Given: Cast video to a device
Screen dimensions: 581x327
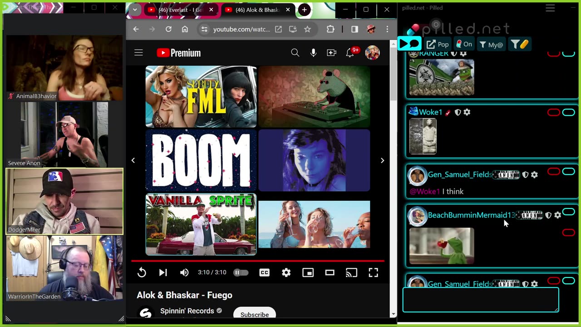Looking at the screenshot, I should coord(351,272).
